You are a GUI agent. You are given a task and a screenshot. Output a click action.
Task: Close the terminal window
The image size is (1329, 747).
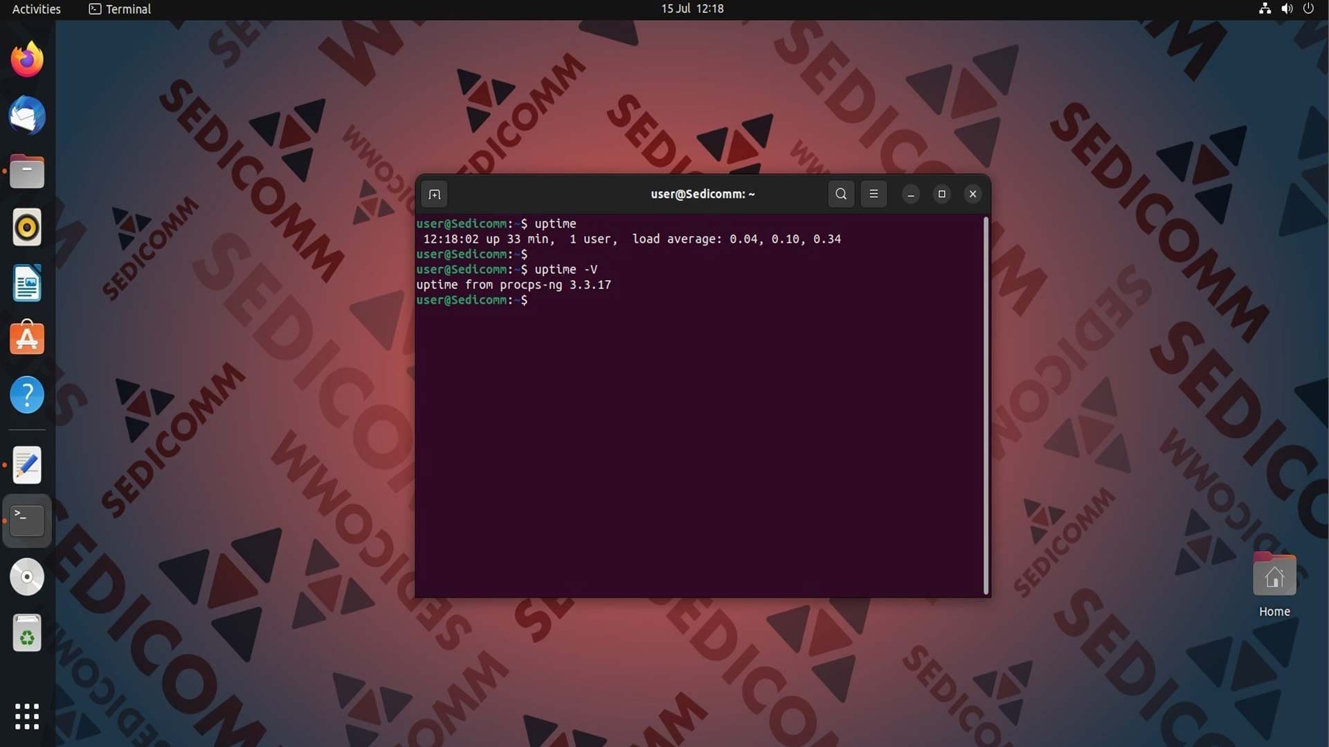[x=973, y=194]
